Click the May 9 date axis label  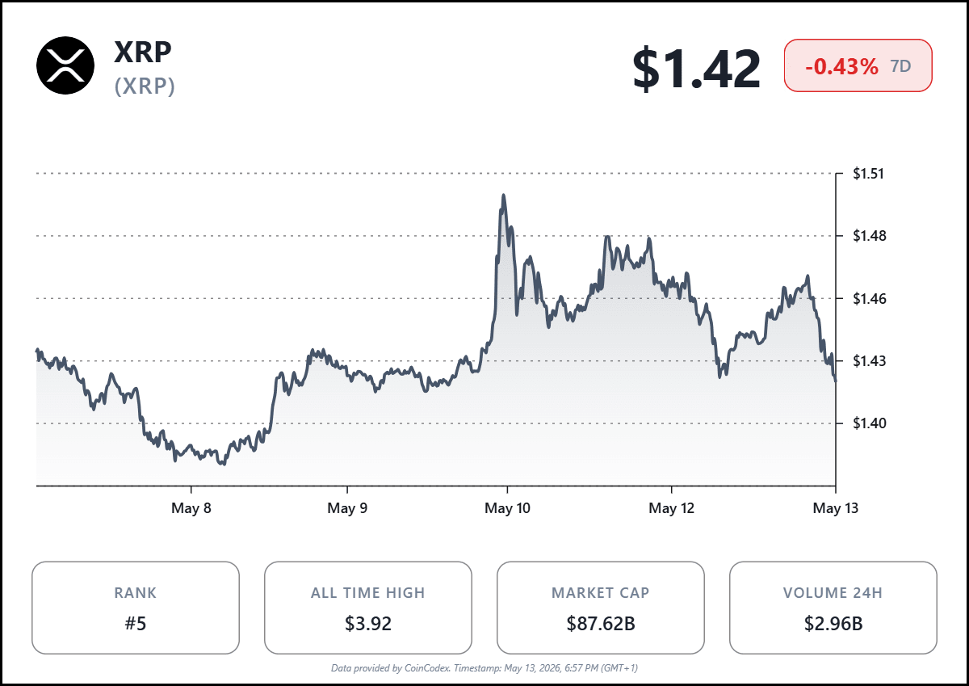347,508
